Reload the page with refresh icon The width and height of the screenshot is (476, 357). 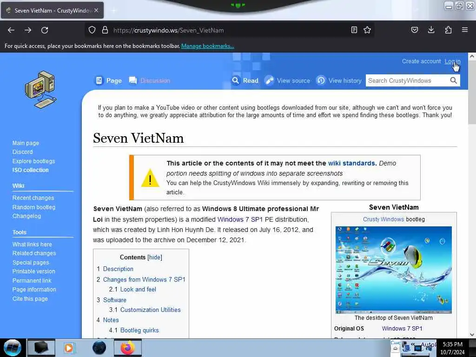pyautogui.click(x=45, y=30)
